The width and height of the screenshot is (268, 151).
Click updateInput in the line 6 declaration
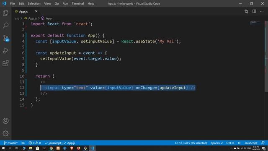coord(63,53)
